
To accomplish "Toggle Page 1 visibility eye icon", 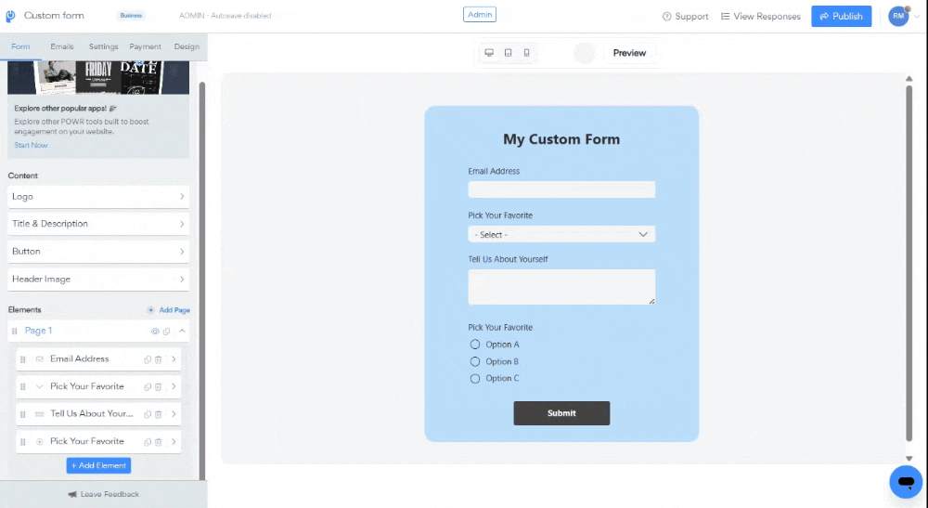I will (x=155, y=332).
